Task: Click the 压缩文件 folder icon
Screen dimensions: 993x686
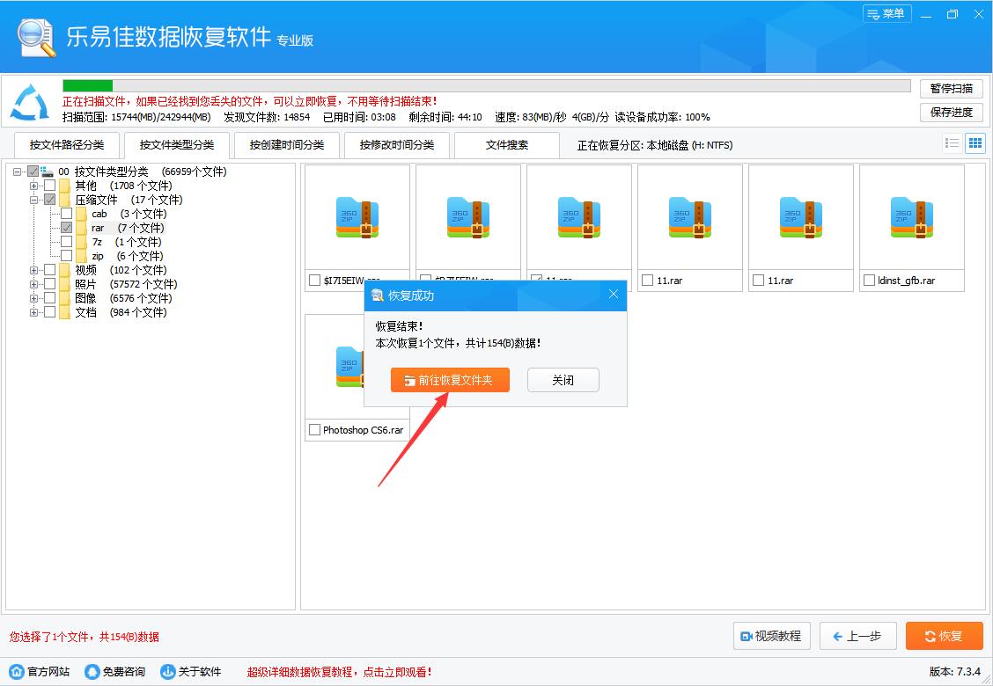Action: [x=64, y=200]
